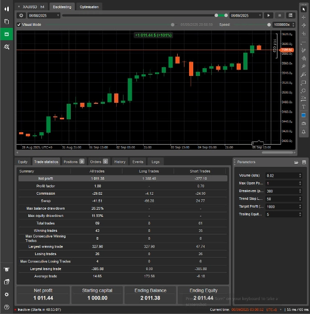Click the Long Trades column header
Viewport: 310px width, 314px height.
tap(149, 171)
